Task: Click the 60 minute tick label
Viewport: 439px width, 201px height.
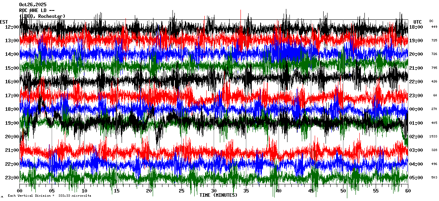Action: [x=408, y=191]
